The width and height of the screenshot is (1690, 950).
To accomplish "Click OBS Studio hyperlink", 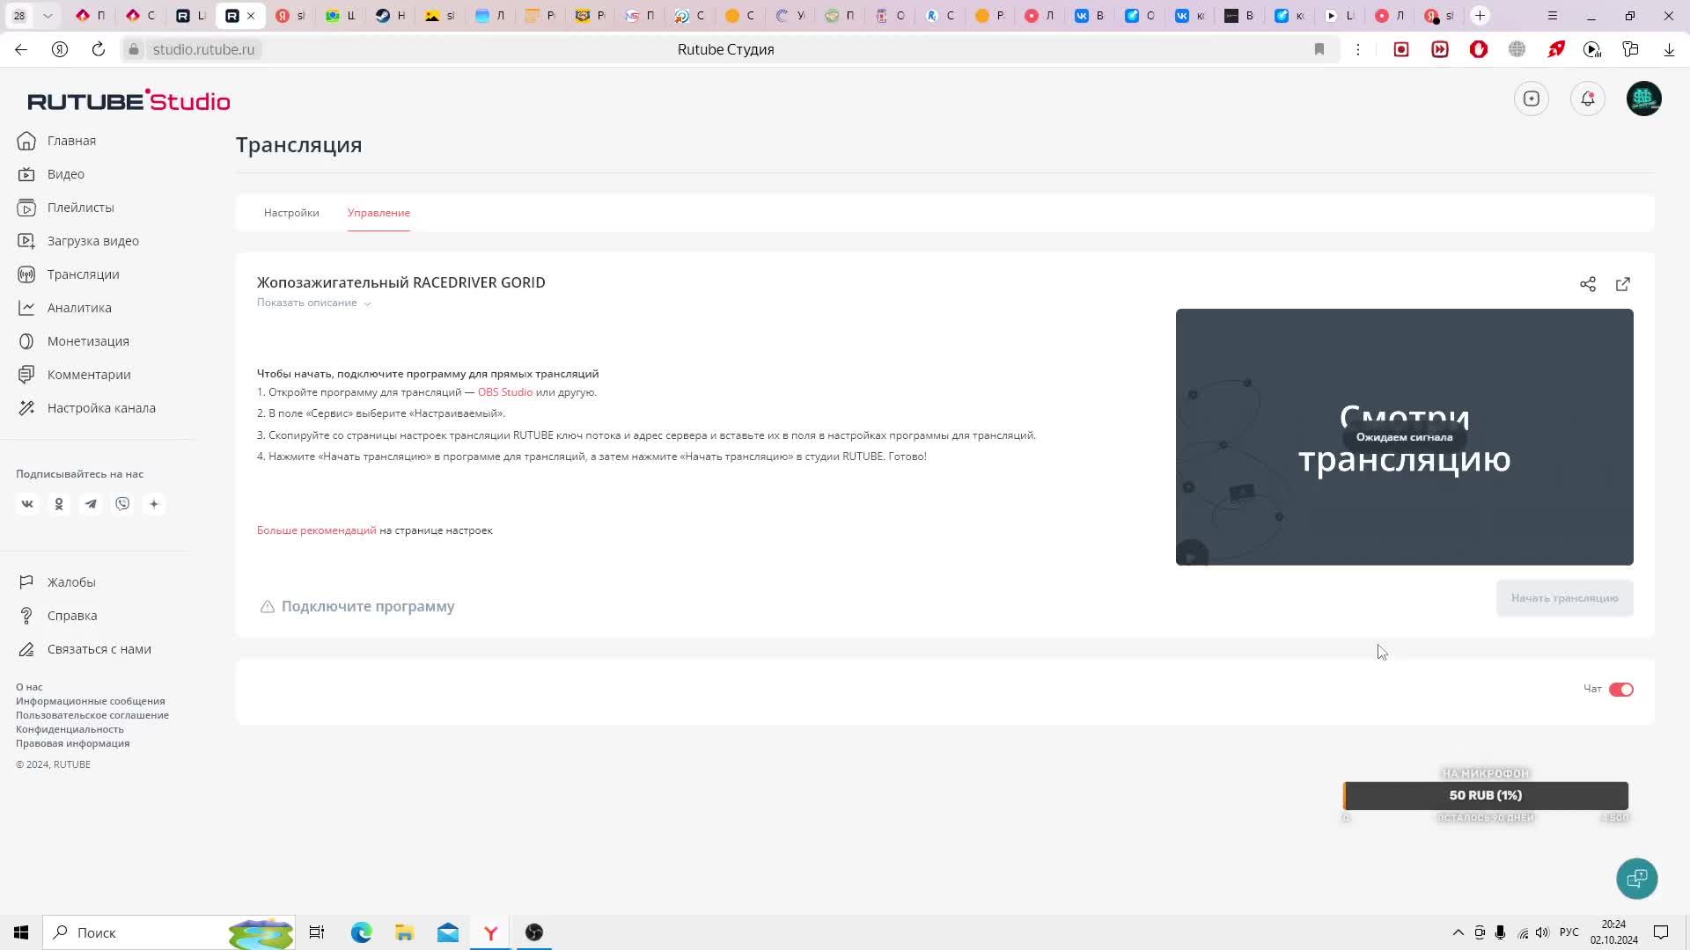I will coord(505,392).
